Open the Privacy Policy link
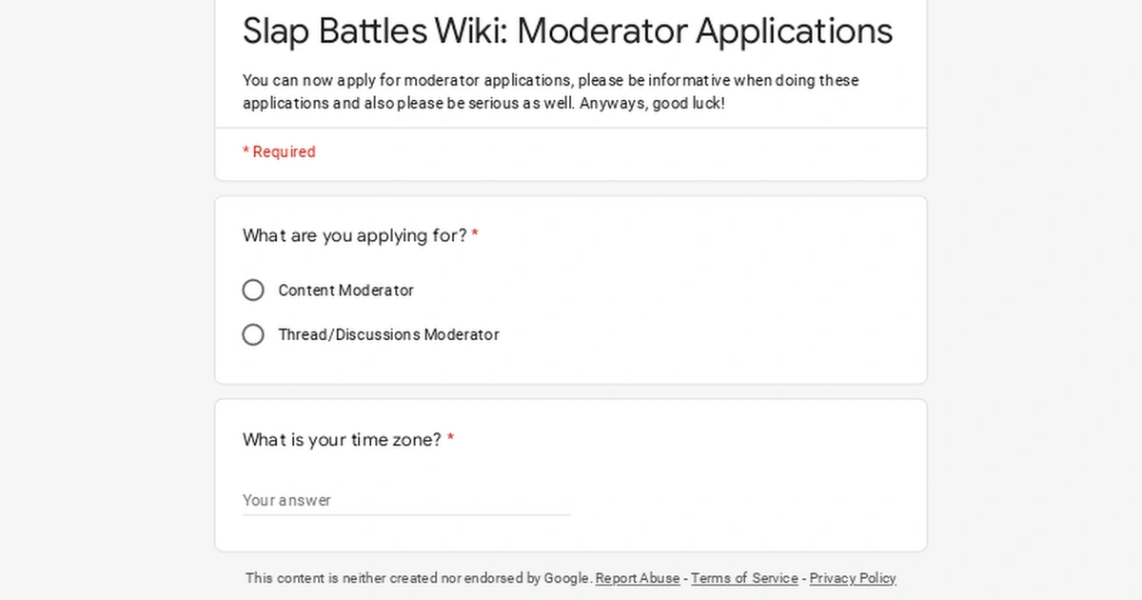1142x600 pixels. point(852,578)
